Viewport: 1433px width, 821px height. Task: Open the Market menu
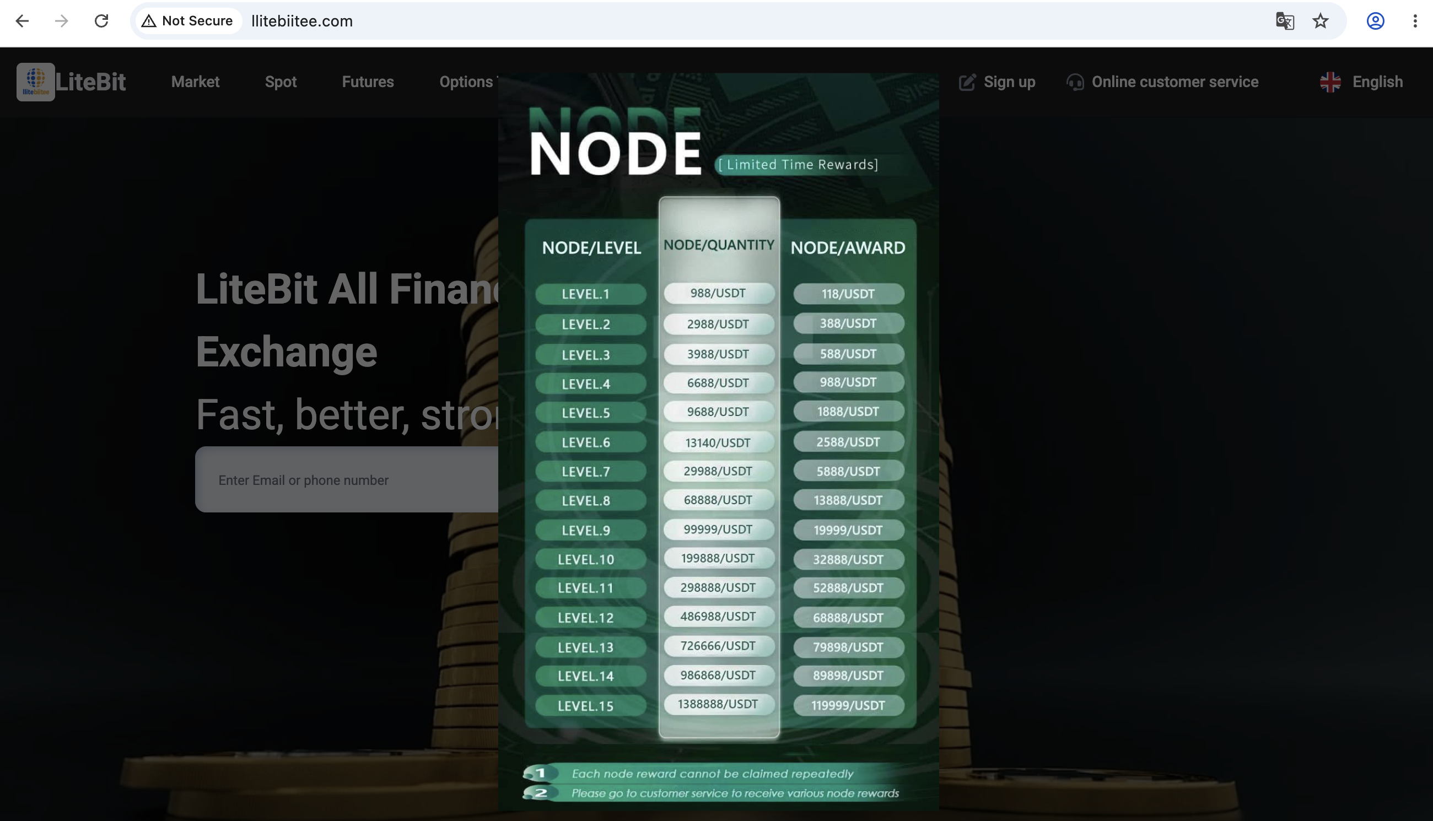pyautogui.click(x=195, y=82)
